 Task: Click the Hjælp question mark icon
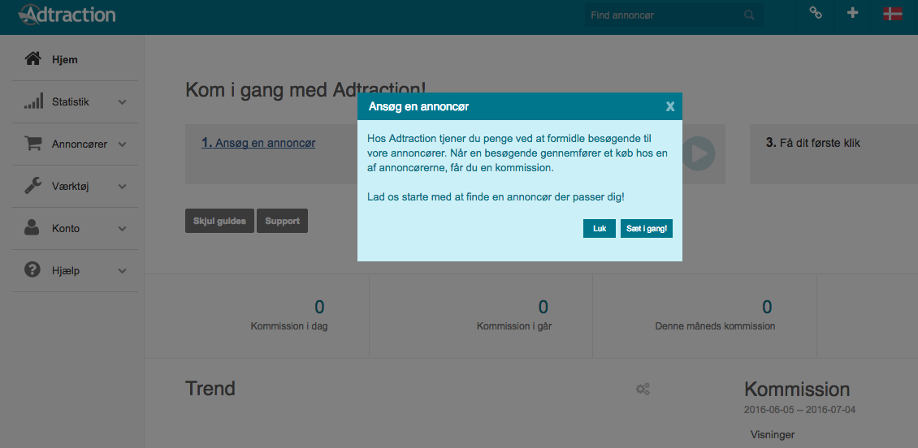pos(32,270)
